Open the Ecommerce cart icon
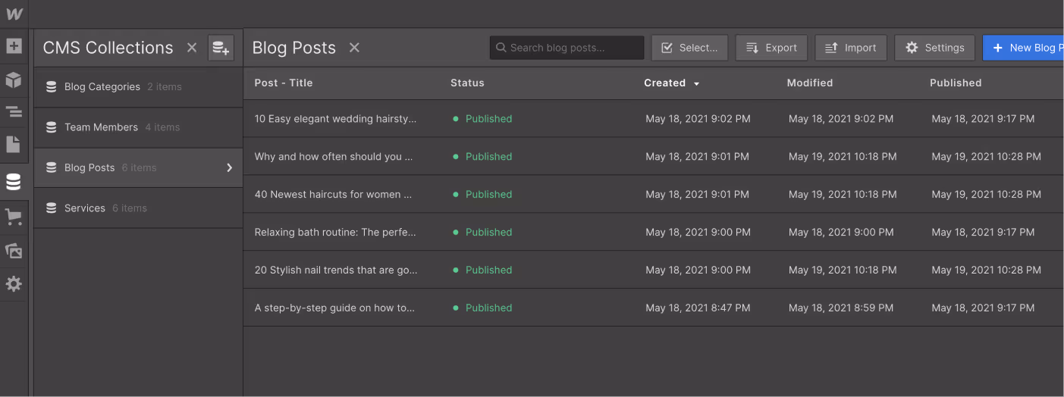Viewport: 1064px width, 397px height. pos(14,217)
